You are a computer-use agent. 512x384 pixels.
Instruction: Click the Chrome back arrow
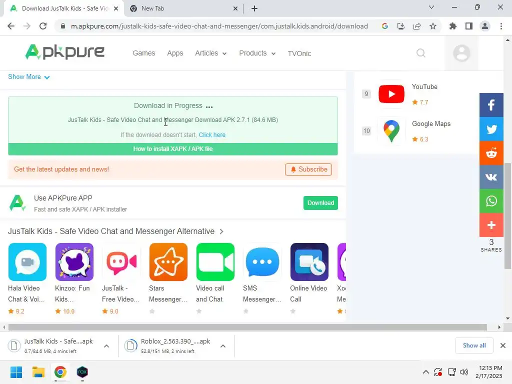pos(11,26)
